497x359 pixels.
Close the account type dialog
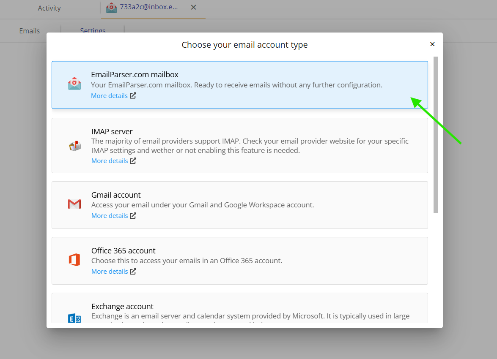432,44
